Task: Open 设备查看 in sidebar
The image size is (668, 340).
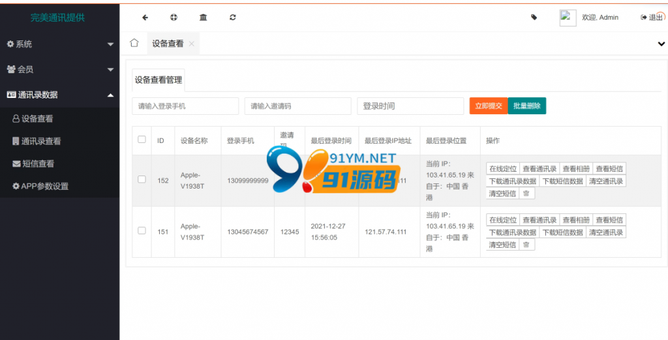Action: click(59, 119)
